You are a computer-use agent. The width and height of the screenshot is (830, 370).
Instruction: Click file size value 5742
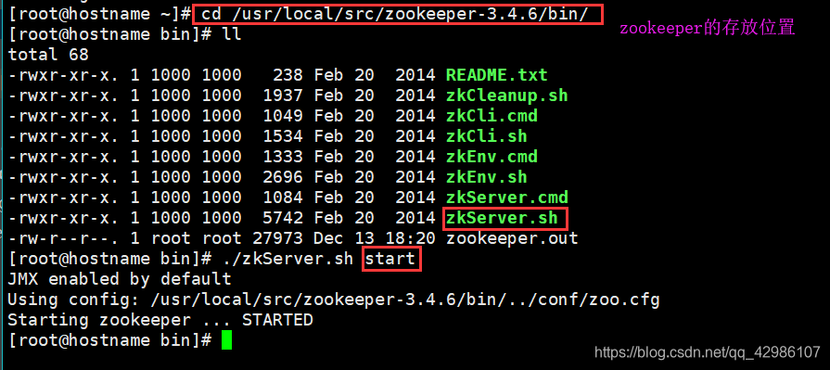[x=282, y=218]
